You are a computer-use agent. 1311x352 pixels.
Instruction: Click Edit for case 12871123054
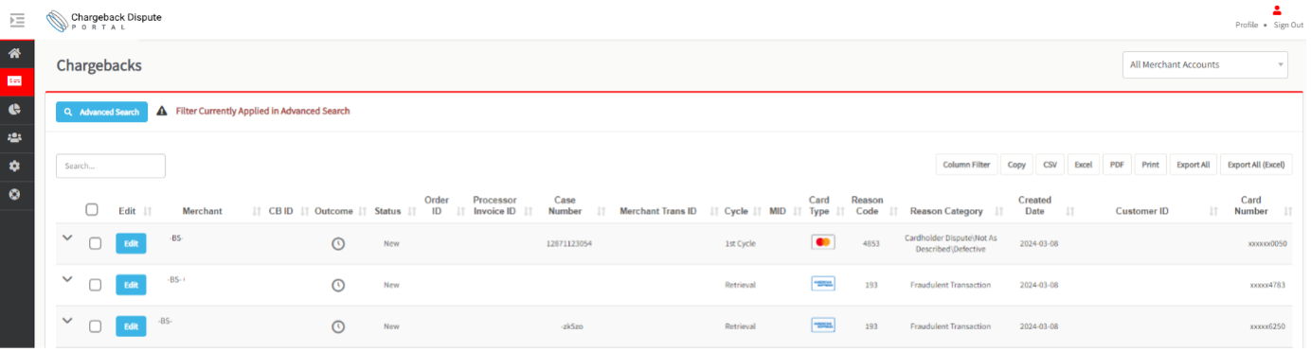[131, 243]
